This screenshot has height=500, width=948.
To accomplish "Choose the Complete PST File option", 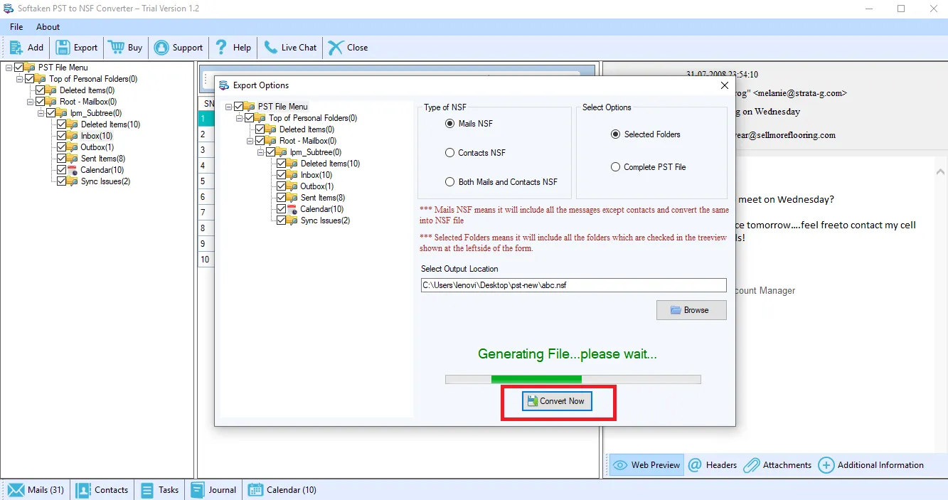I will [615, 167].
